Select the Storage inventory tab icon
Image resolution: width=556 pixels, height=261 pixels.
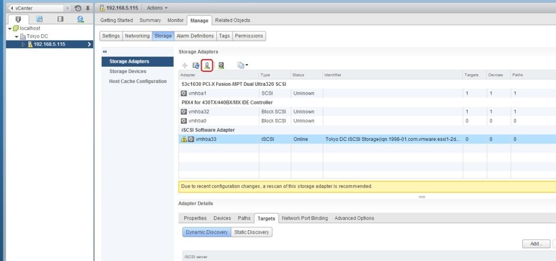point(60,20)
